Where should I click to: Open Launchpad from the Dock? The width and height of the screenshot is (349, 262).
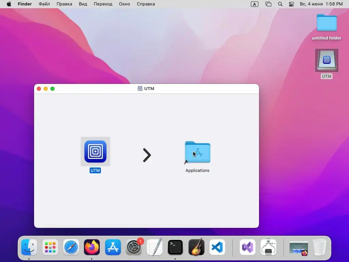(50, 247)
